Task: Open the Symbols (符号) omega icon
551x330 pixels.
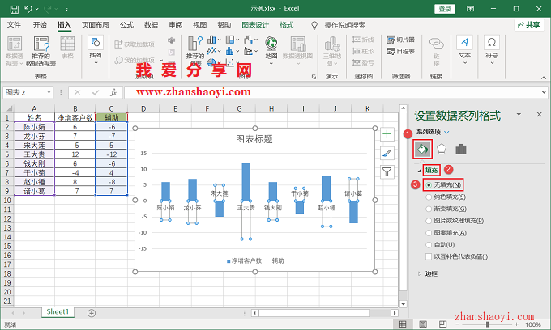Action: pos(492,42)
